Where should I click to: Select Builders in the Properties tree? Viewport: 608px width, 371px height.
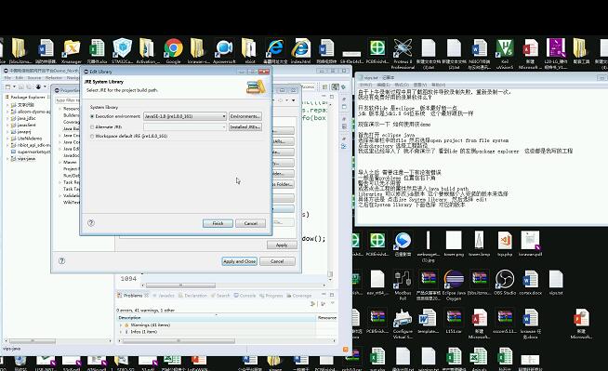[72, 115]
